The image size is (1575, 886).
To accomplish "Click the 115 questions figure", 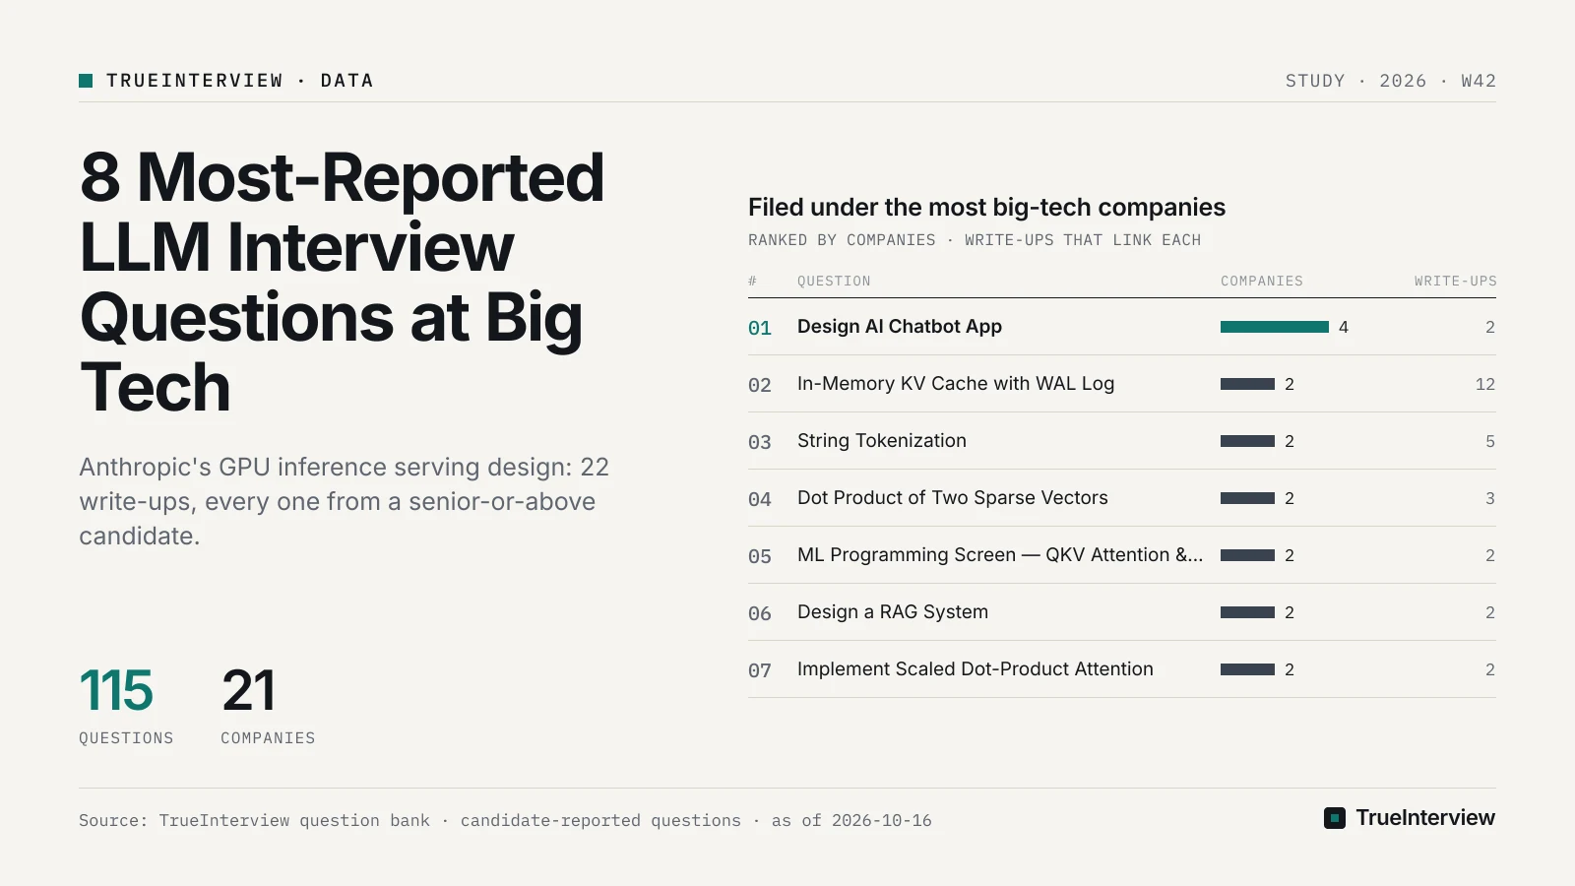I will pos(116,690).
